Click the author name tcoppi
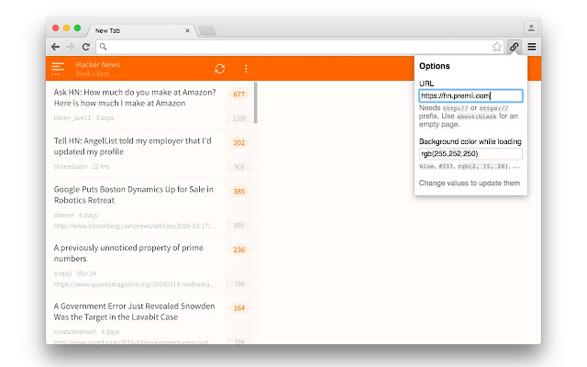 point(62,273)
